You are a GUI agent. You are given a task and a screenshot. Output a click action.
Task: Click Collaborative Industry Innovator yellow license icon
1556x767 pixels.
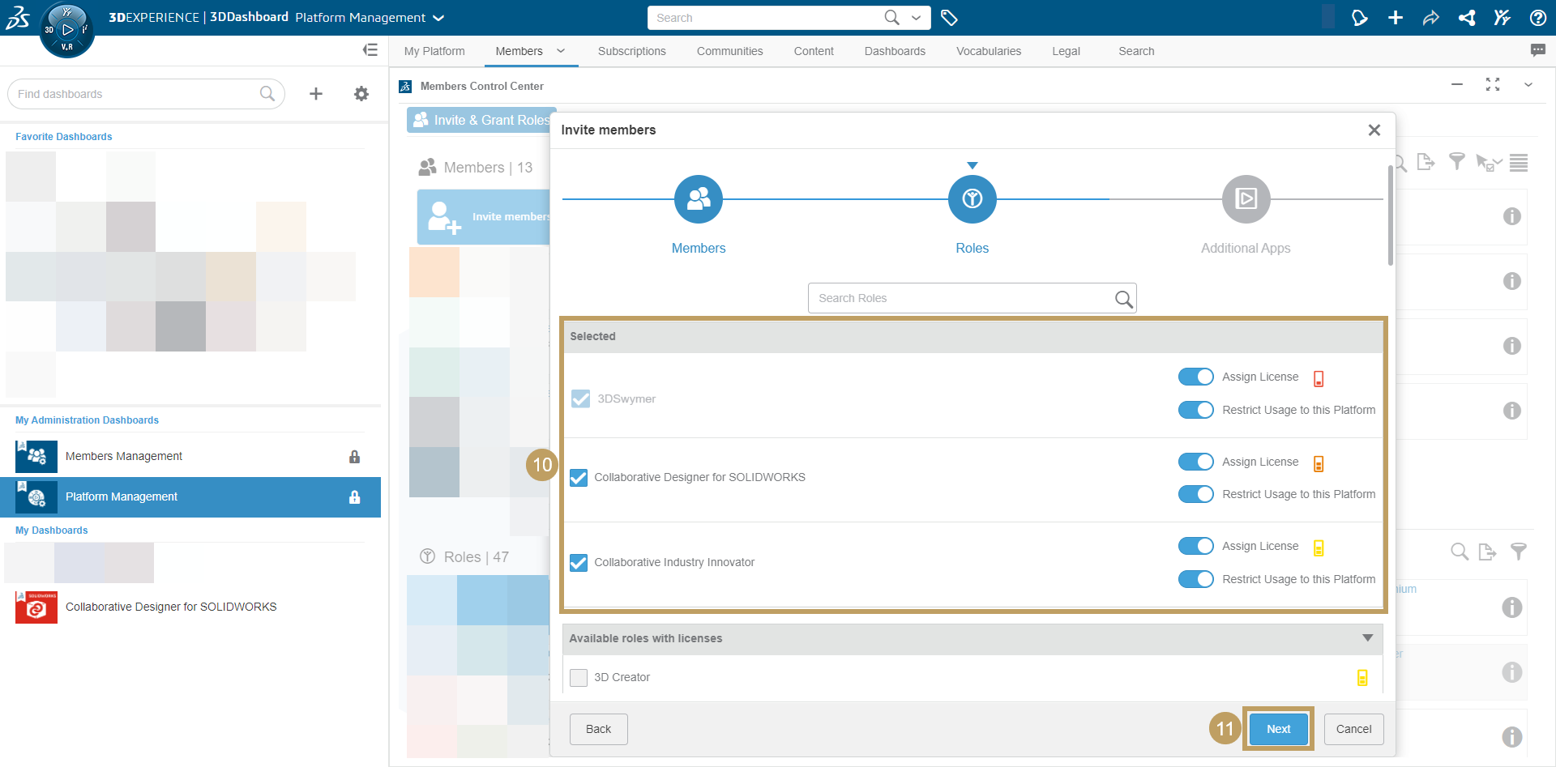pyautogui.click(x=1319, y=548)
